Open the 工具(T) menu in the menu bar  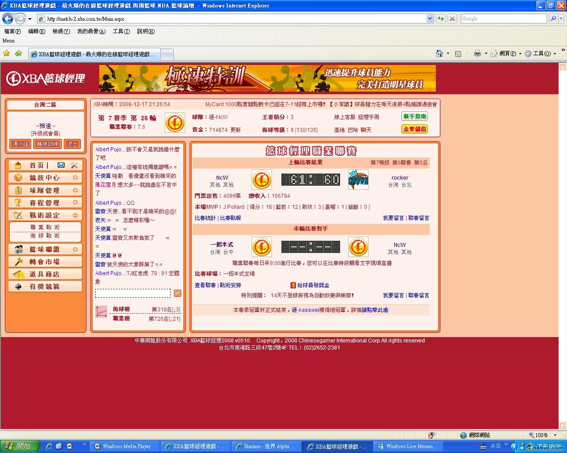click(121, 31)
